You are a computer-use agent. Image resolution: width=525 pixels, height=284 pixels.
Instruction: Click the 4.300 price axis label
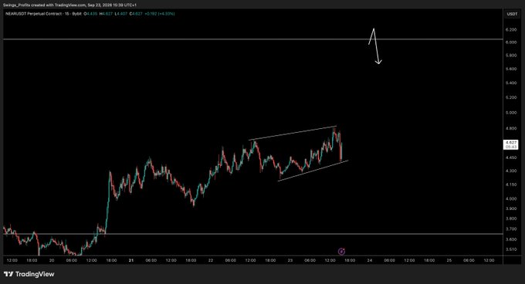pyautogui.click(x=511, y=171)
